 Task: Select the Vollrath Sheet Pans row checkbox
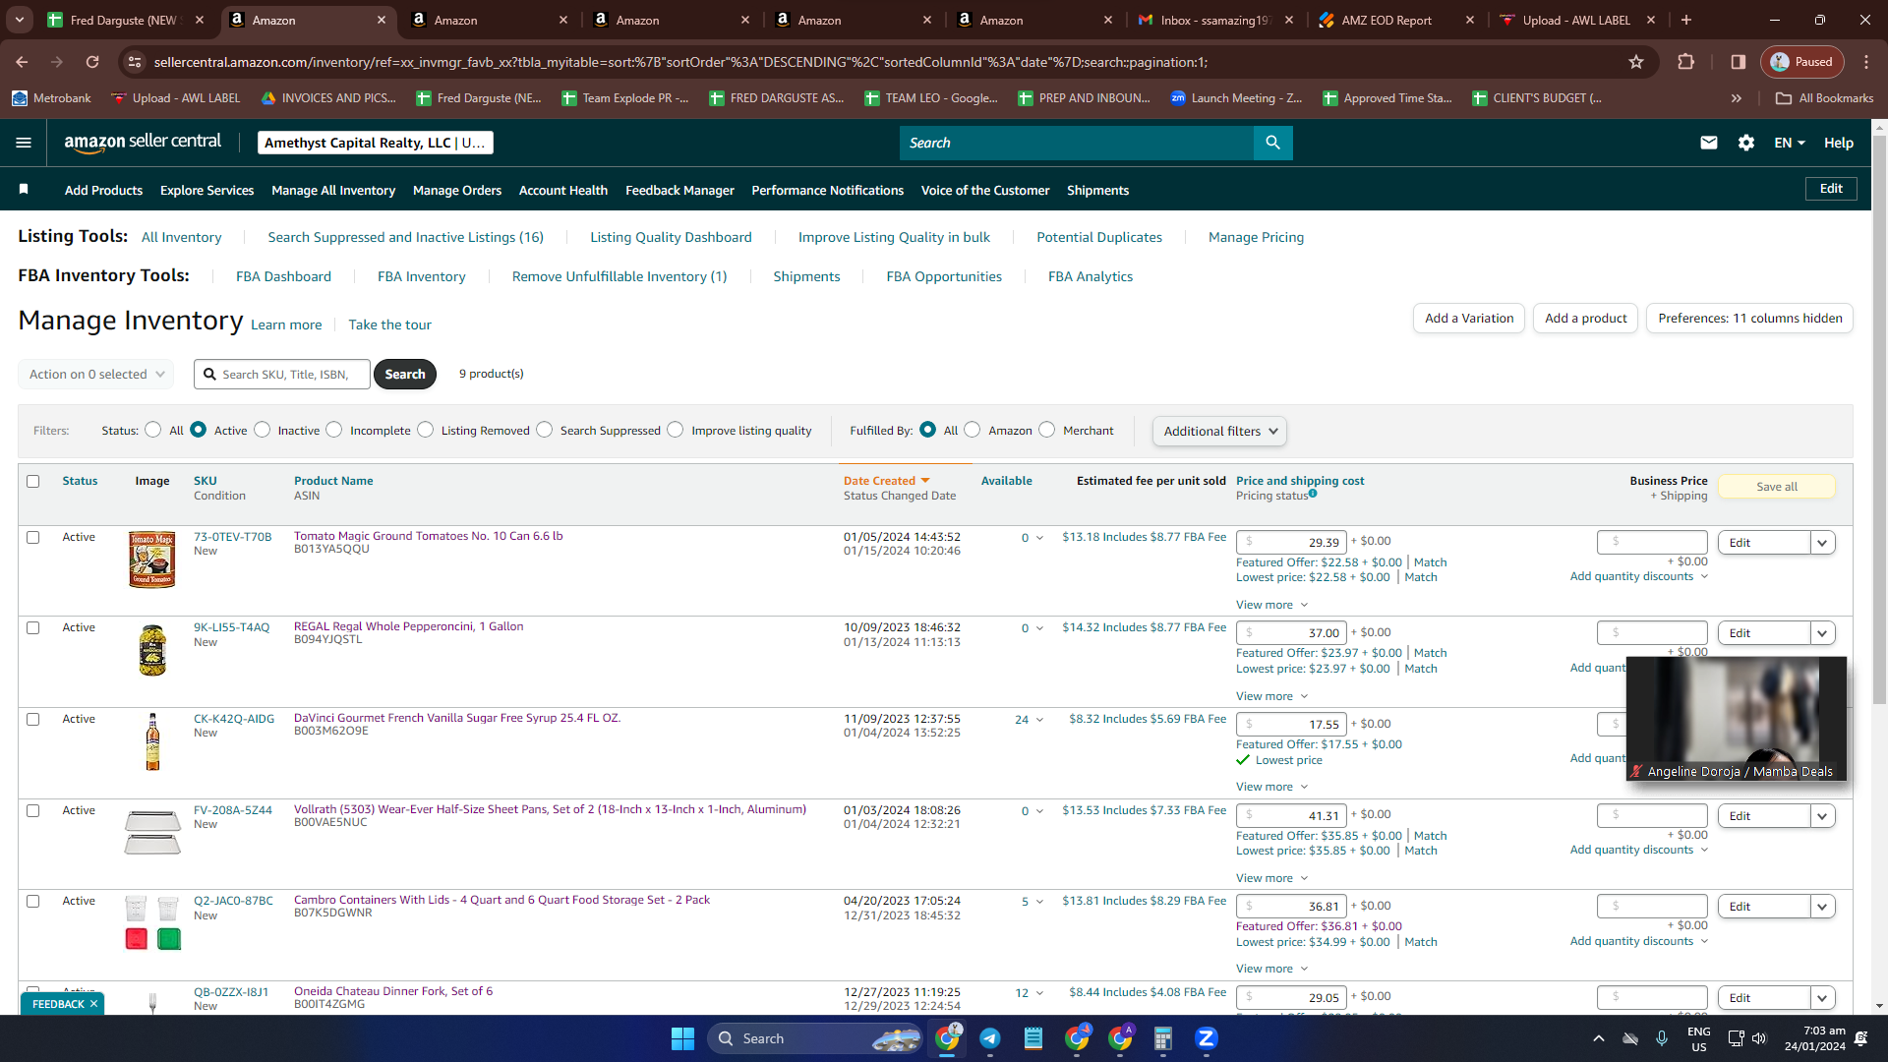click(33, 811)
